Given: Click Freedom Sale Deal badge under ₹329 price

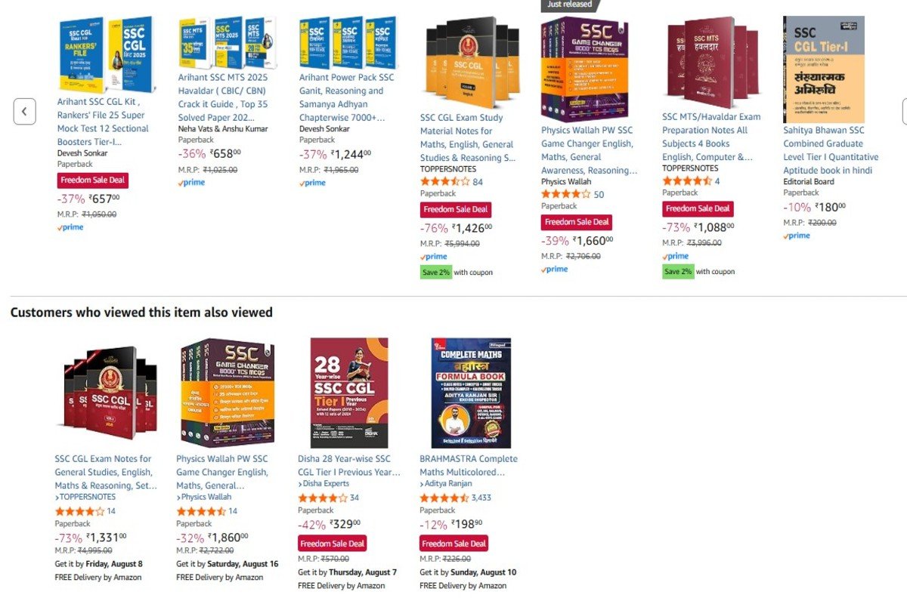Looking at the screenshot, I should 333,544.
